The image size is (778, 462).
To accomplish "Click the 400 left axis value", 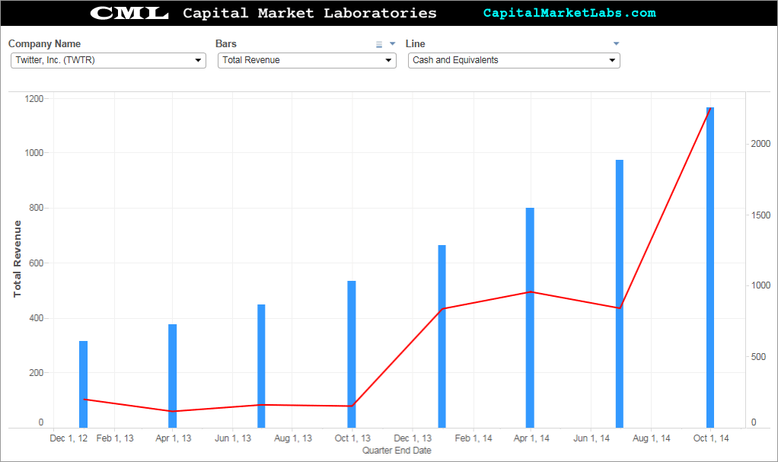I will pyautogui.click(x=37, y=318).
